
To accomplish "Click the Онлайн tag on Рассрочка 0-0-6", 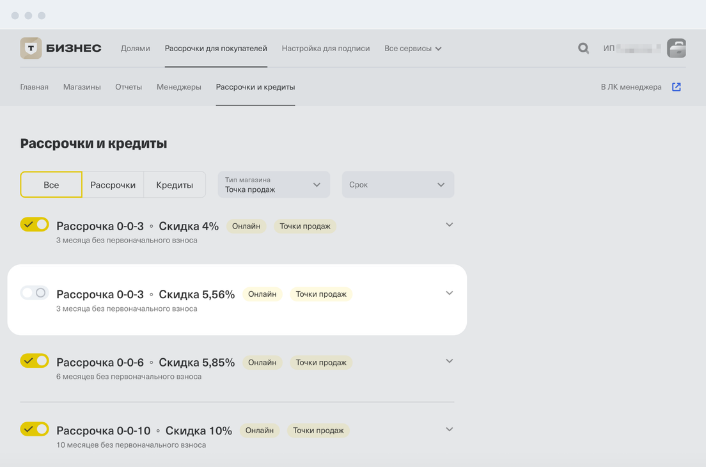I will [x=262, y=363].
